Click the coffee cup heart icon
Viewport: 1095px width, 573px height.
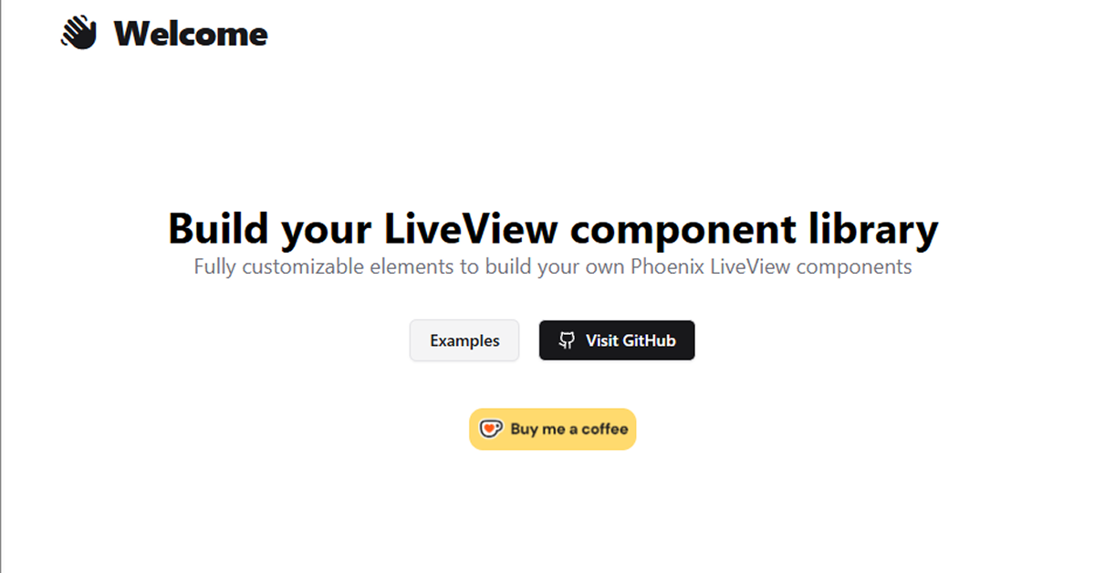[491, 428]
